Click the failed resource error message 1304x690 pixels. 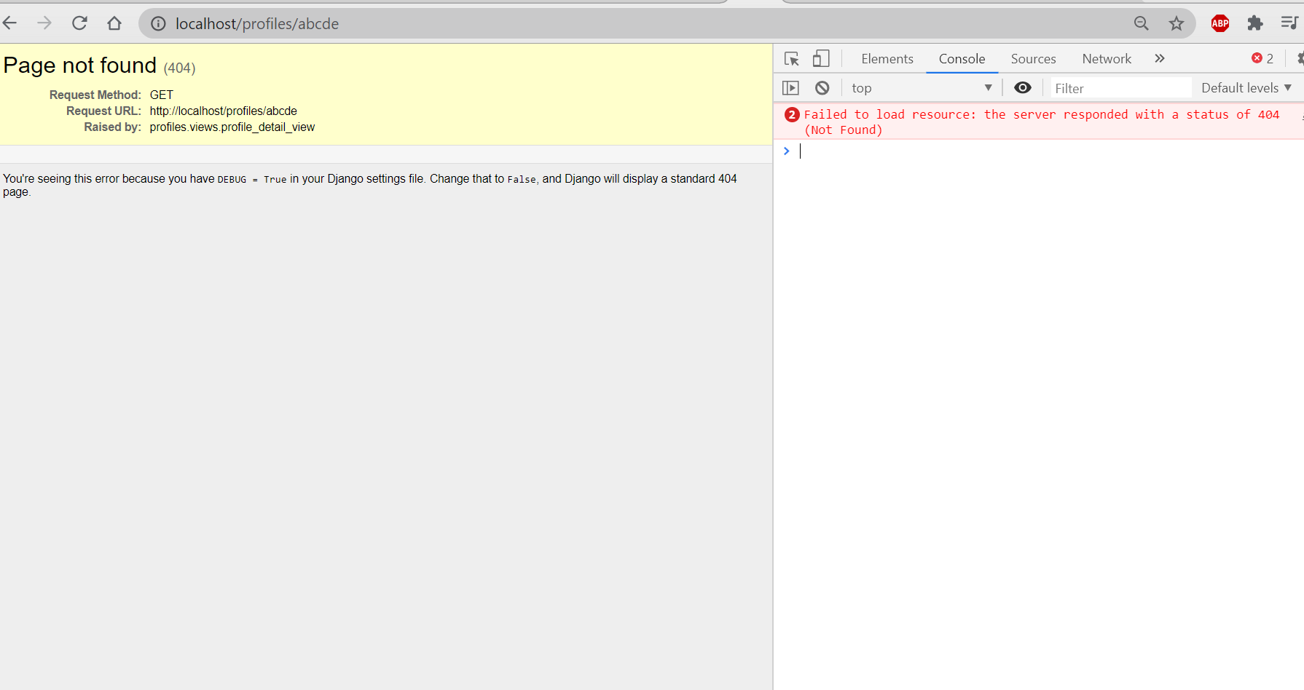tap(1041, 122)
